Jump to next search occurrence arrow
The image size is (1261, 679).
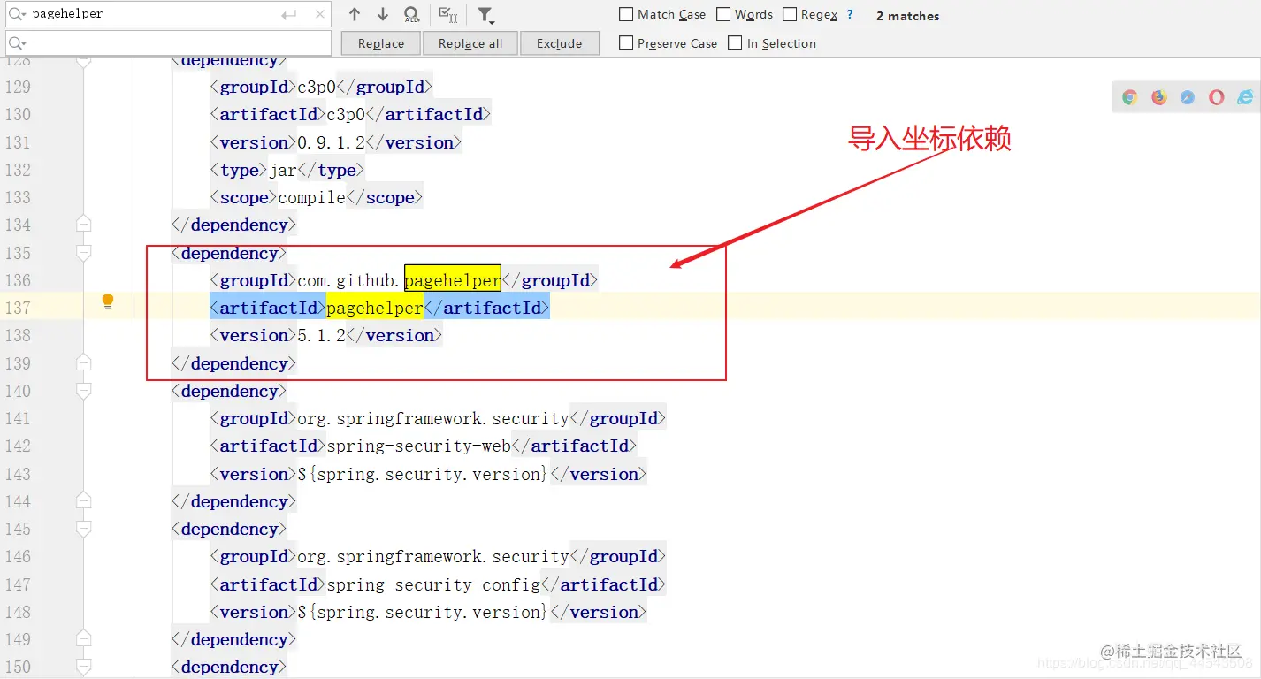click(x=383, y=14)
